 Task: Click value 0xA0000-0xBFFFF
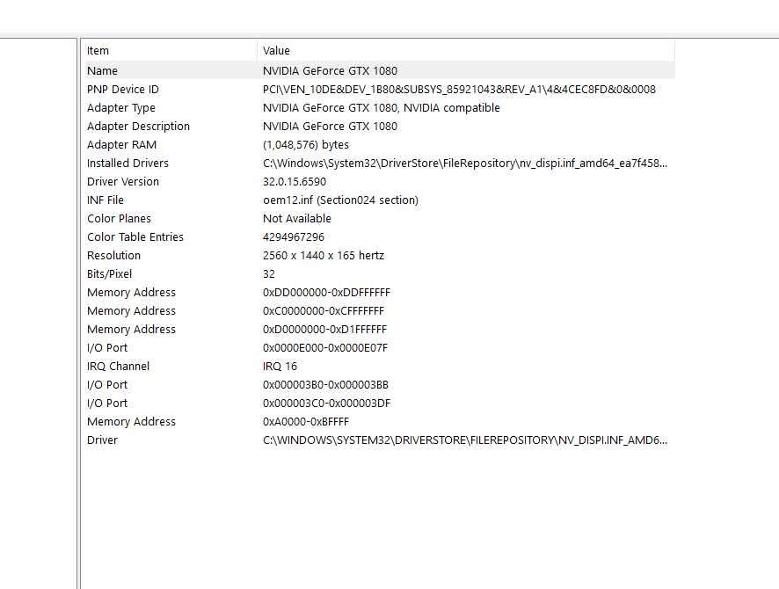point(306,422)
